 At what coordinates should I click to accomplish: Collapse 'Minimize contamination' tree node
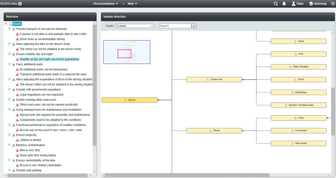[9, 145]
